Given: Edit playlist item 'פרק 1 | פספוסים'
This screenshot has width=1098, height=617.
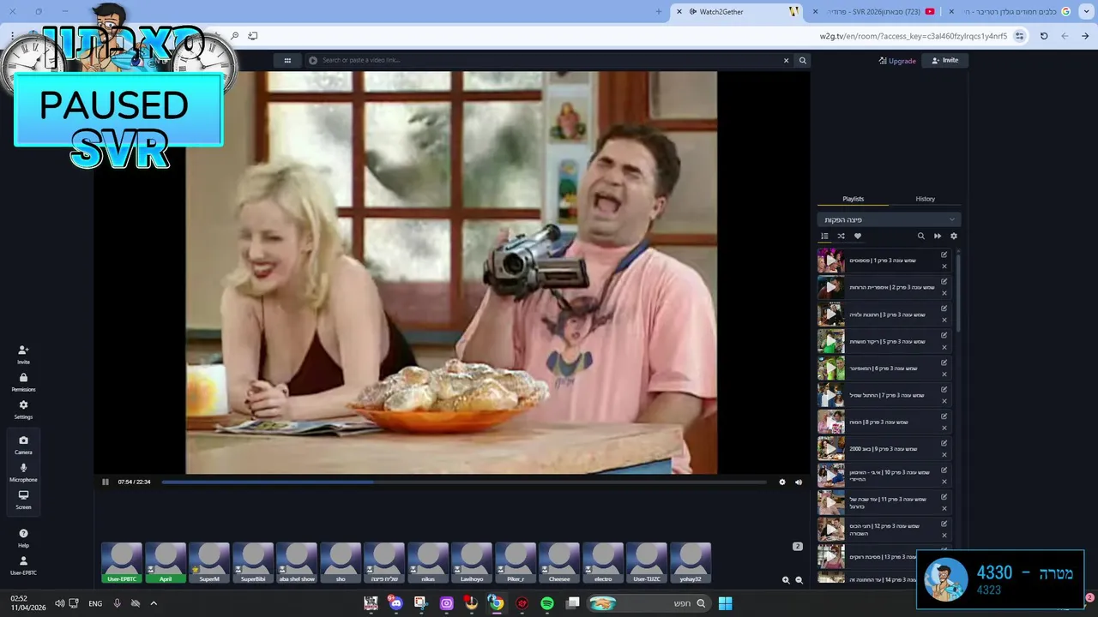Looking at the screenshot, I should point(944,255).
